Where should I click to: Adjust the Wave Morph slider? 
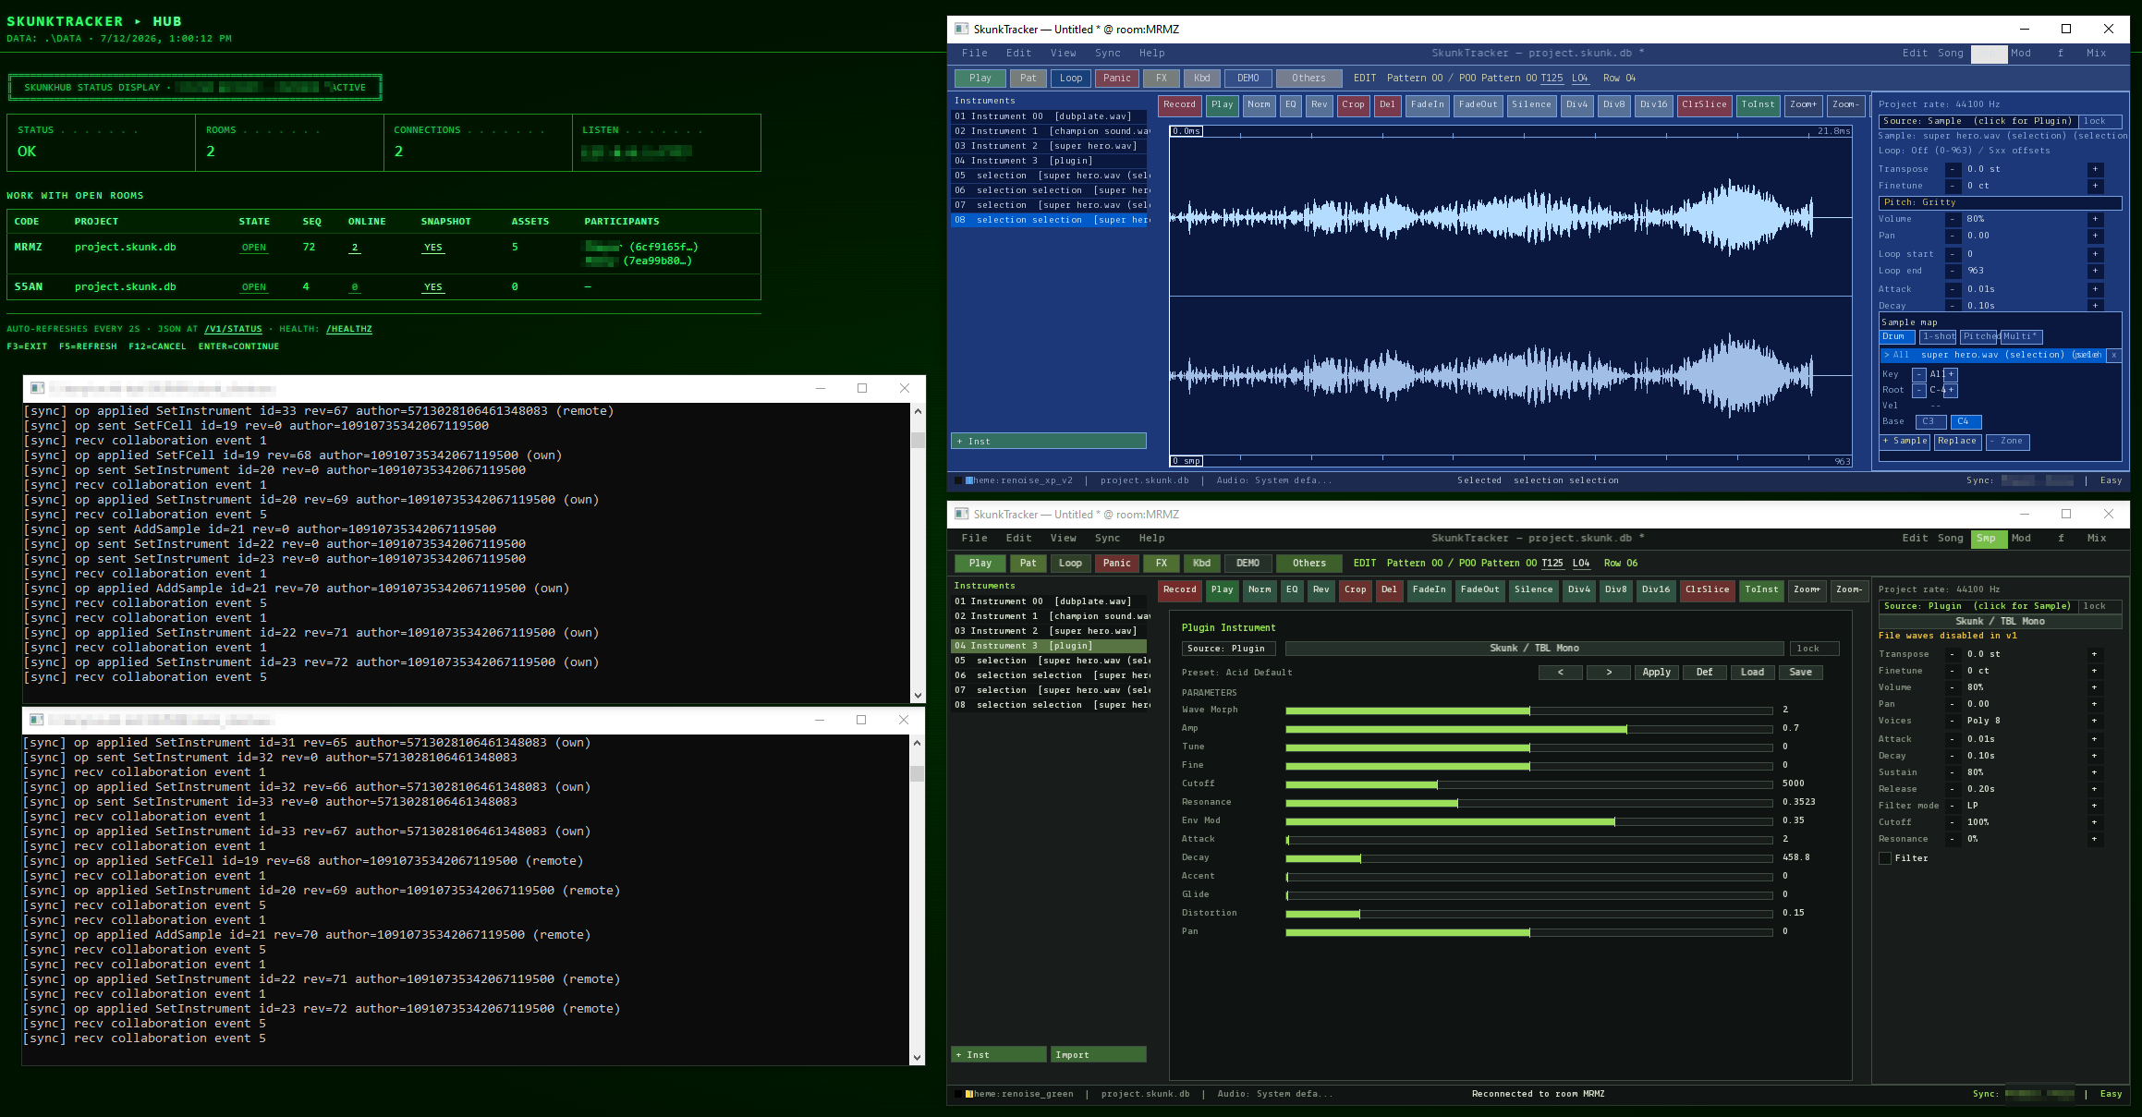[1528, 710]
